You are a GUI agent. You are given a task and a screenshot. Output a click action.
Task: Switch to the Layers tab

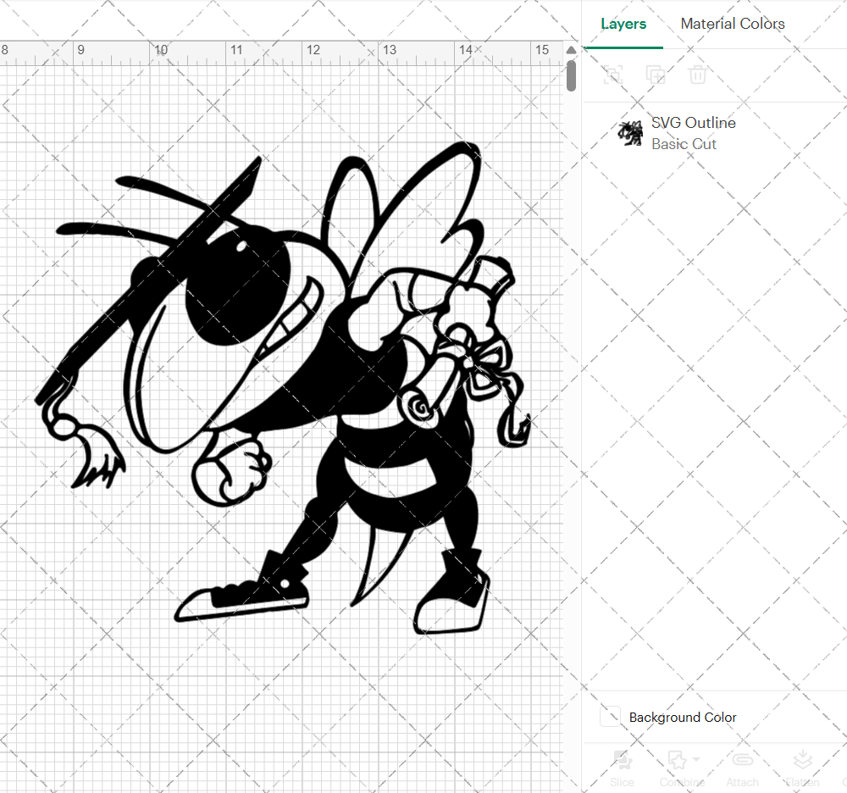(x=623, y=25)
